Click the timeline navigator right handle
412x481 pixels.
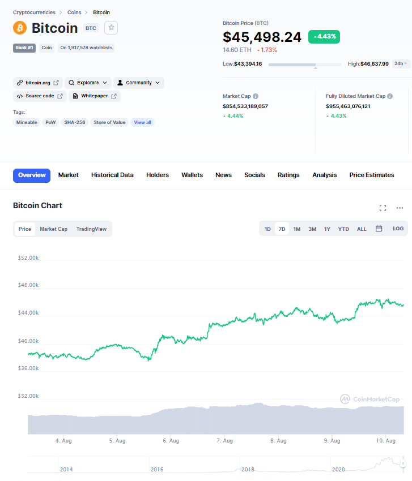402,463
